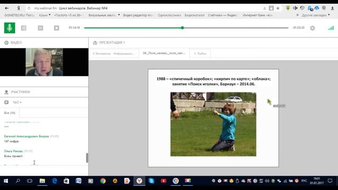
Task: Expand the Другие закладки folder
Action: [316, 15]
